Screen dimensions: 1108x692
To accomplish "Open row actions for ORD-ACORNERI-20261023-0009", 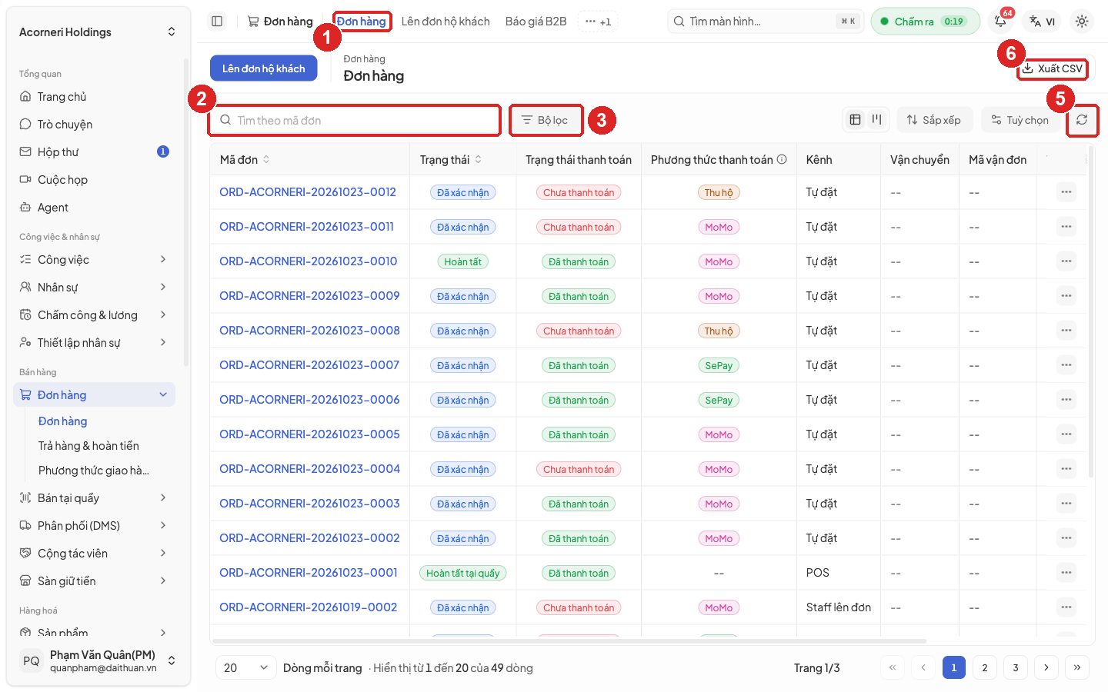I will point(1066,296).
